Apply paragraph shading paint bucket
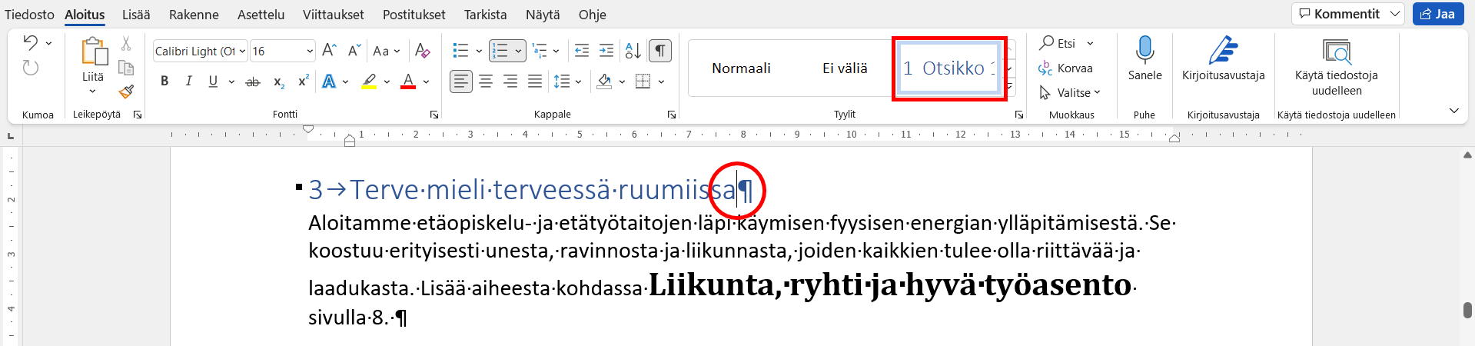 [605, 82]
